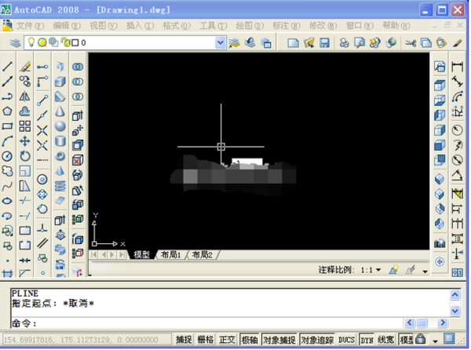Click the Match Properties brush icon
Viewport: 471px width, 350px height.
pos(458,43)
